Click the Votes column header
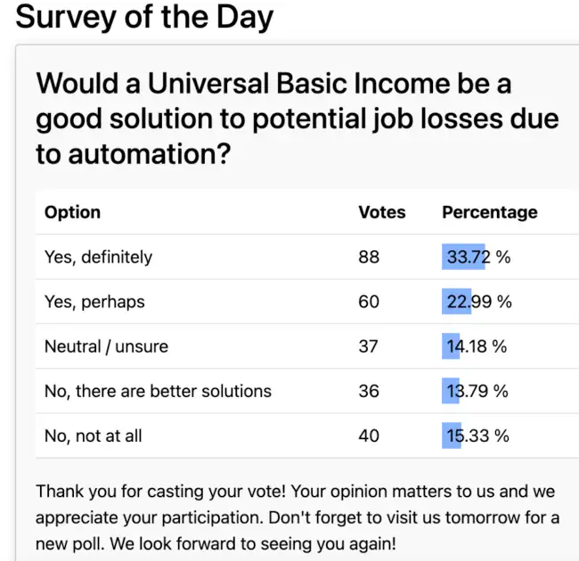This screenshot has height=561, width=579. (381, 212)
